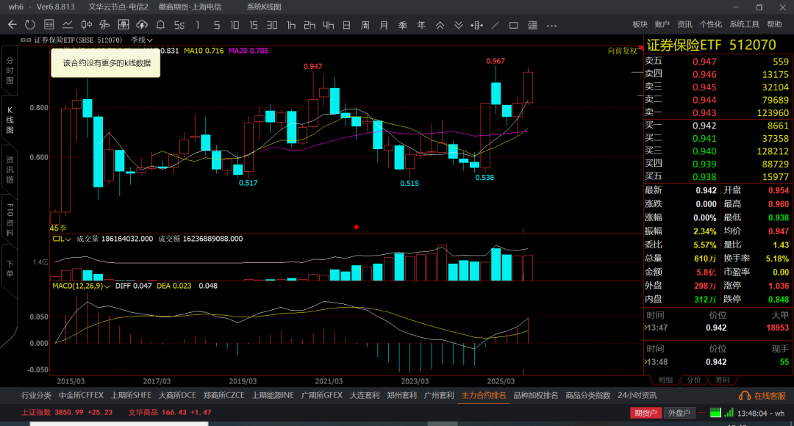The height and width of the screenshot is (426, 794).
Task: Select the 1h period
Action: point(290,25)
